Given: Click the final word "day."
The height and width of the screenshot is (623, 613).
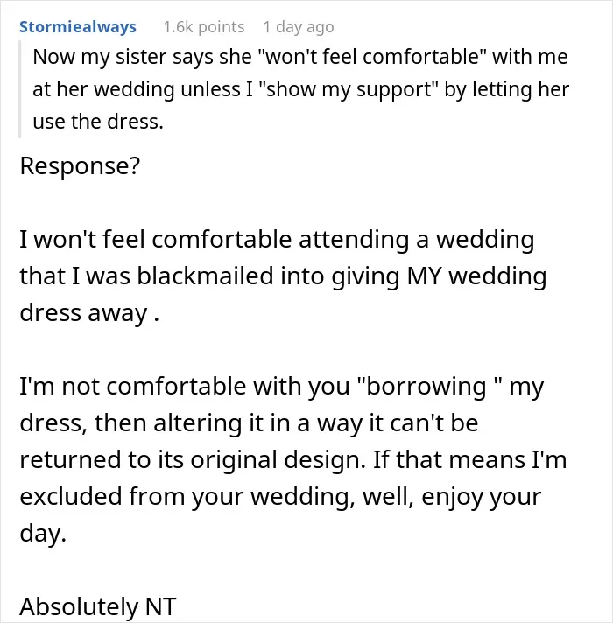Looking at the screenshot, I should click(43, 534).
